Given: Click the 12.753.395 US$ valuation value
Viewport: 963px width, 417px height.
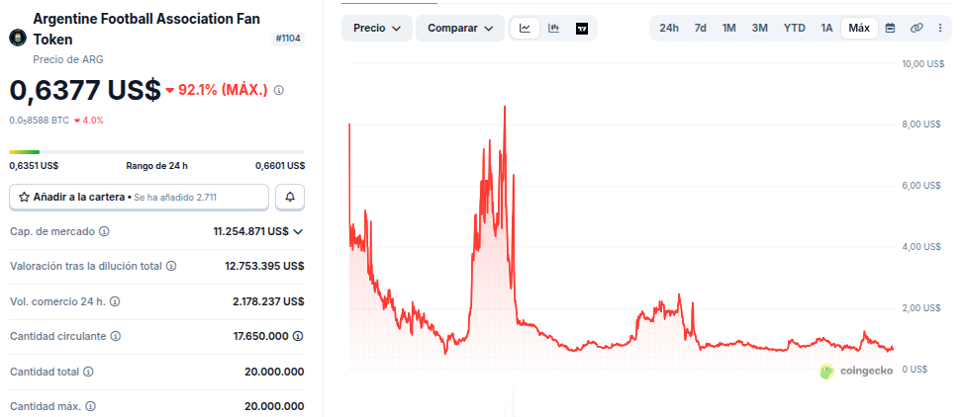Looking at the screenshot, I should [264, 266].
